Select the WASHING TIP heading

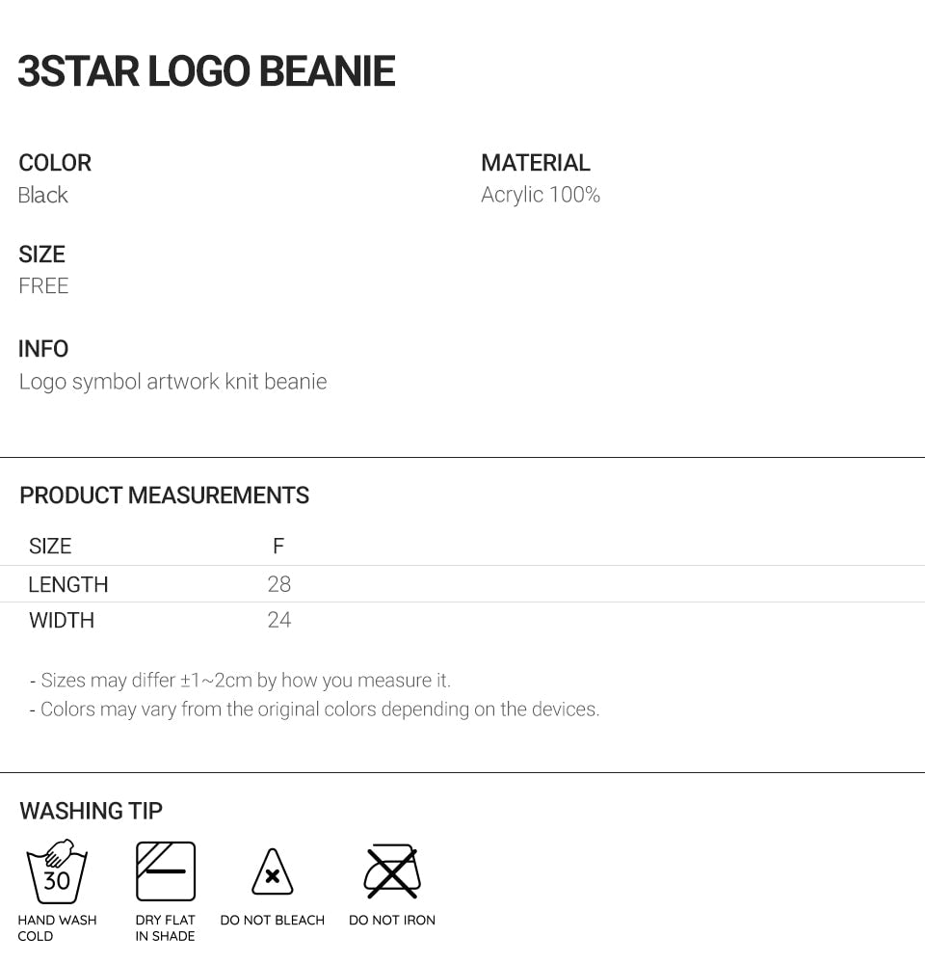(x=92, y=812)
